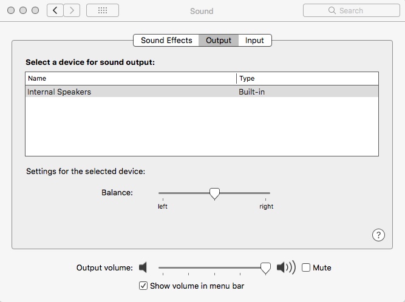This screenshot has height=302, width=405.
Task: Select the Output tab
Action: [219, 41]
